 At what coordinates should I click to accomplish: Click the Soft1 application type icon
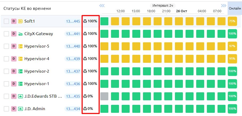click(20, 21)
